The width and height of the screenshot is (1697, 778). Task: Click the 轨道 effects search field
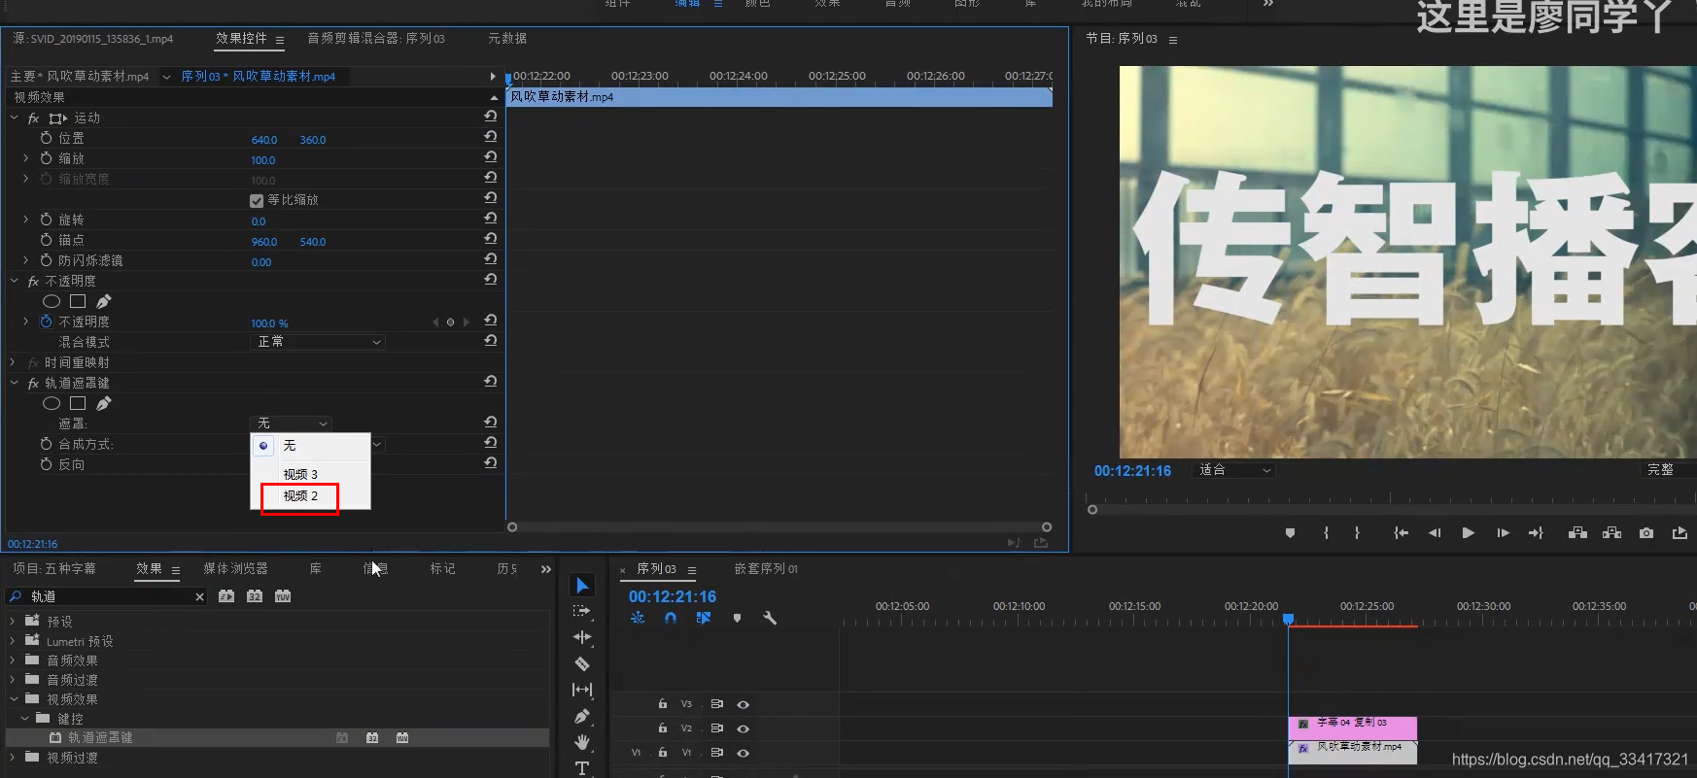click(107, 596)
